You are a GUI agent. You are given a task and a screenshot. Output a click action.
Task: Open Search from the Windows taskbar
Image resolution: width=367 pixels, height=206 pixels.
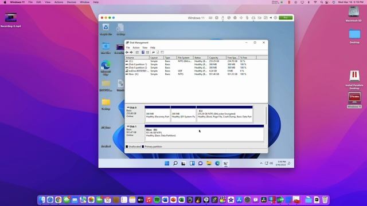tap(175, 163)
